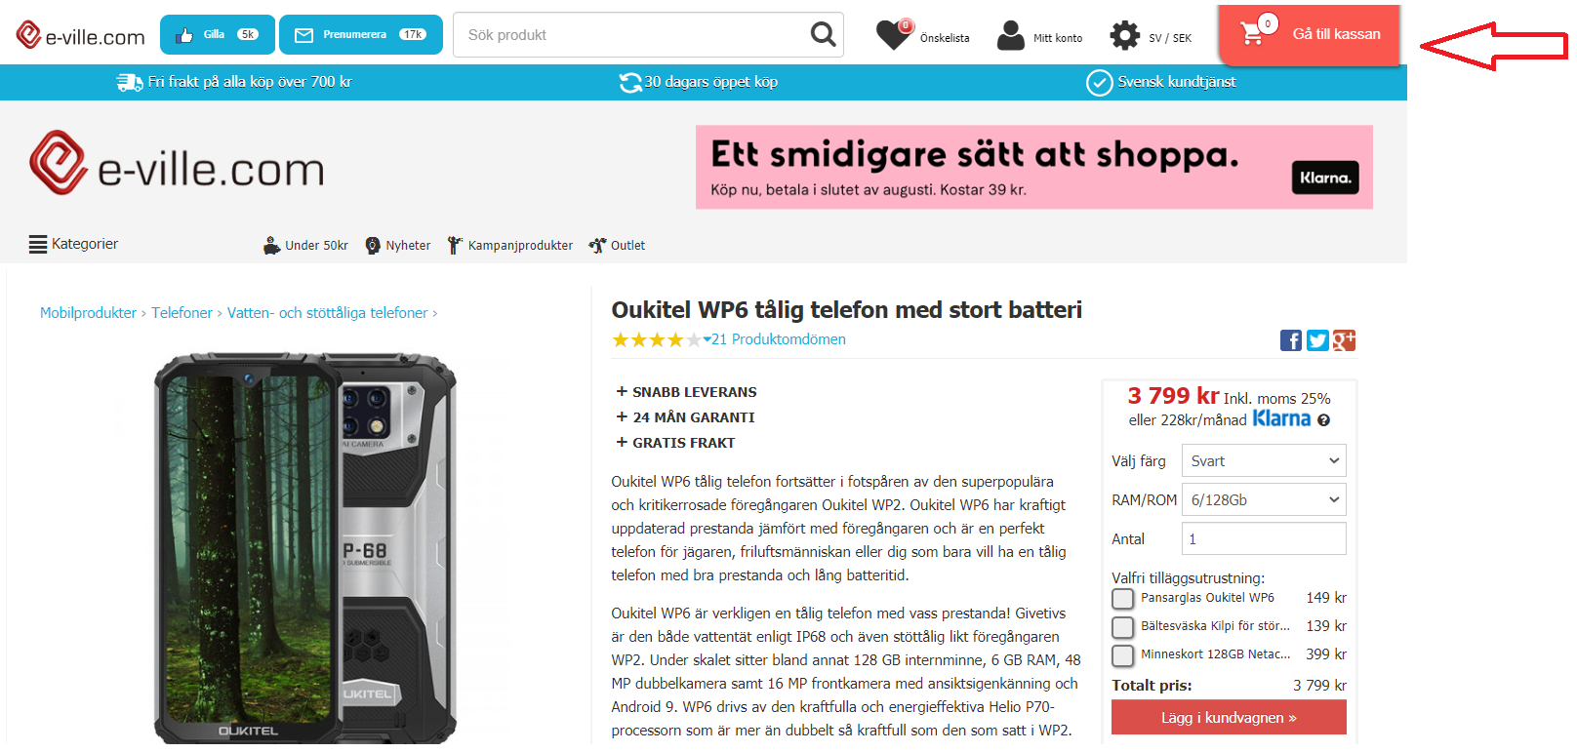The image size is (1577, 752).
Task: Click the Facebook share icon
Action: 1290,340
